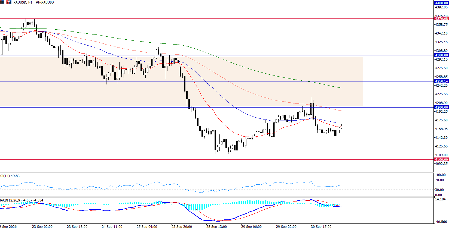Screen dimensions: 452x230
Task: Click the 14.184 MACD scale value
Action: (440, 199)
